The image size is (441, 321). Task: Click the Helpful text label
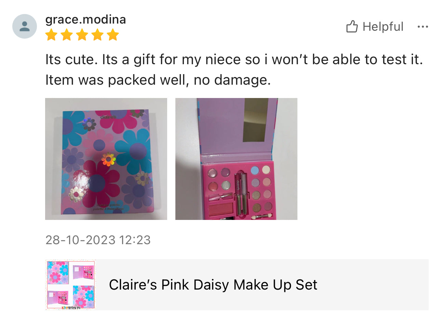coord(383,27)
